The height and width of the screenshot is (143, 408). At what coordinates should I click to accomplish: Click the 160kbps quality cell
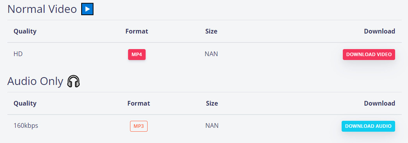click(26, 125)
